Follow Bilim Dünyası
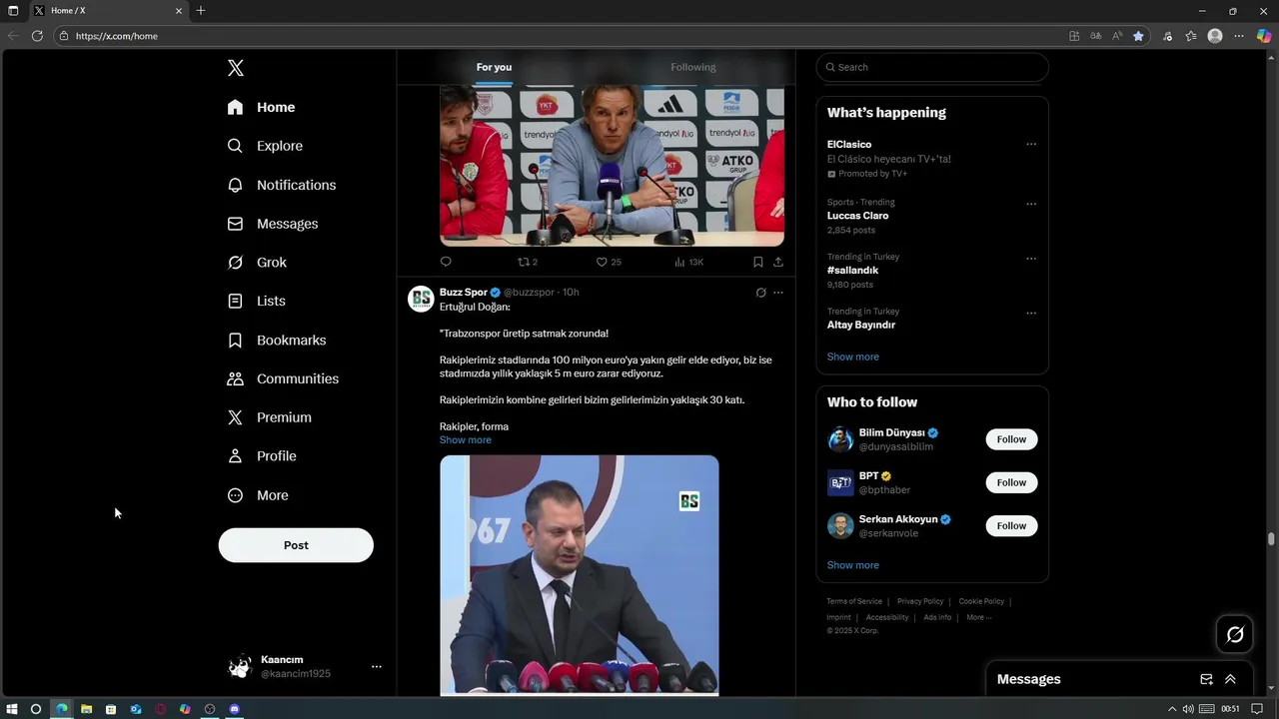 click(x=1011, y=439)
